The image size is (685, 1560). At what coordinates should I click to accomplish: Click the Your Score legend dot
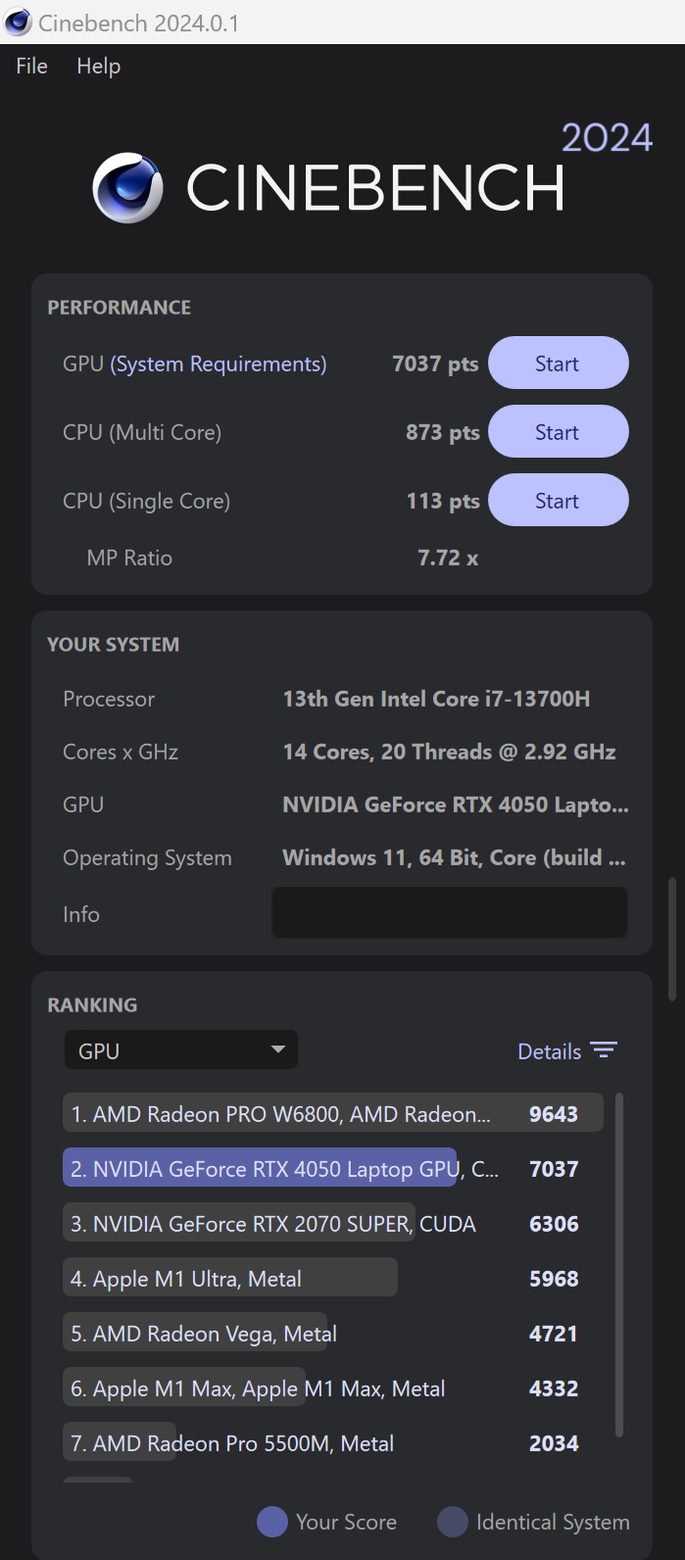click(x=271, y=1521)
